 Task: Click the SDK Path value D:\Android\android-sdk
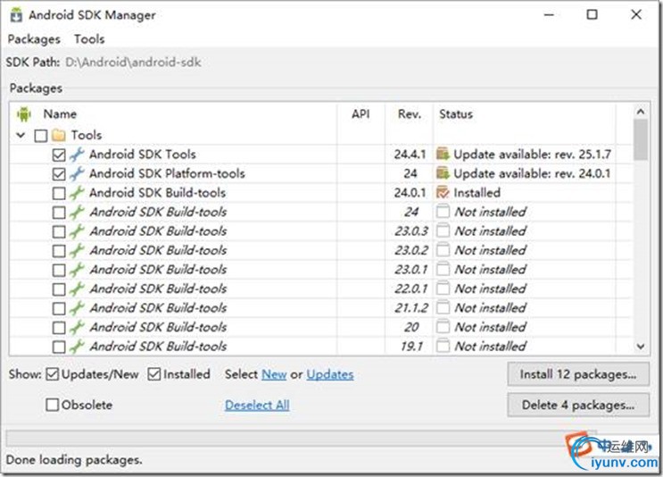pyautogui.click(x=133, y=63)
